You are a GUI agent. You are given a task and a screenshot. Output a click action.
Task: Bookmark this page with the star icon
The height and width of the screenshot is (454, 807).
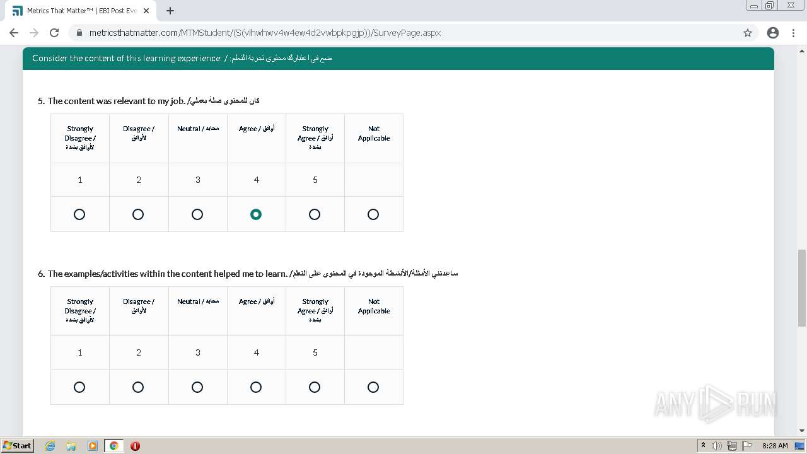coord(748,33)
